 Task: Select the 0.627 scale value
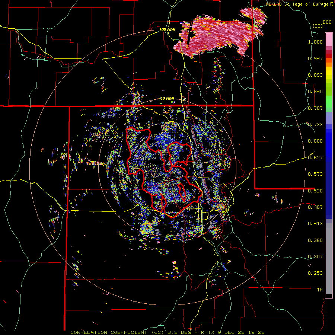[x=315, y=158]
